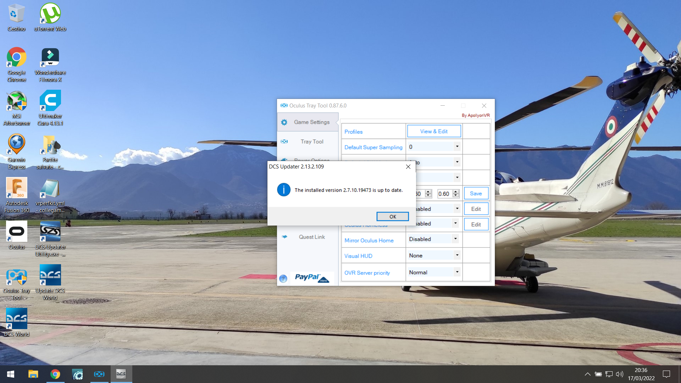Switch to Oculus Tray Tool taskbar button
681x383 pixels.
[99, 374]
